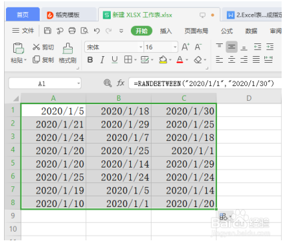Select column B header
The width and height of the screenshot is (289, 245).
tap(119, 98)
